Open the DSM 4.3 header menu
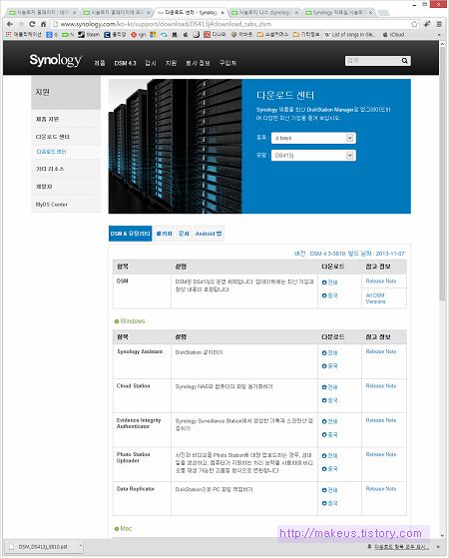Screen dimensions: 449x558 pos(125,63)
